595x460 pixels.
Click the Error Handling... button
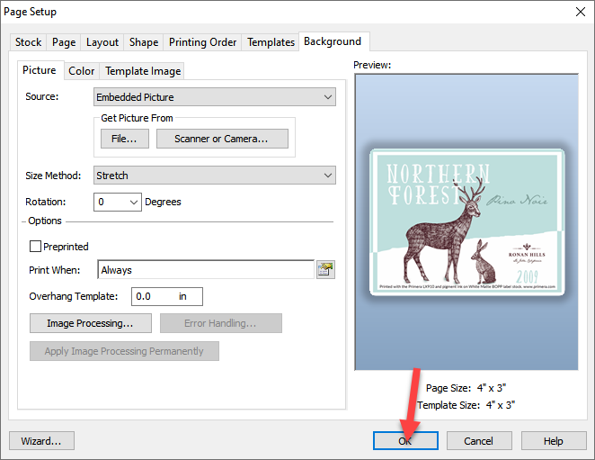[x=220, y=323]
